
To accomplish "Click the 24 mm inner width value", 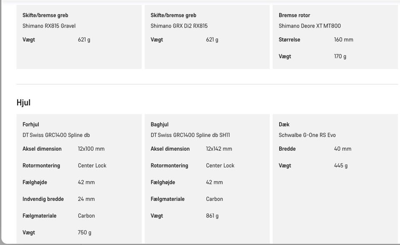I will [x=86, y=199].
